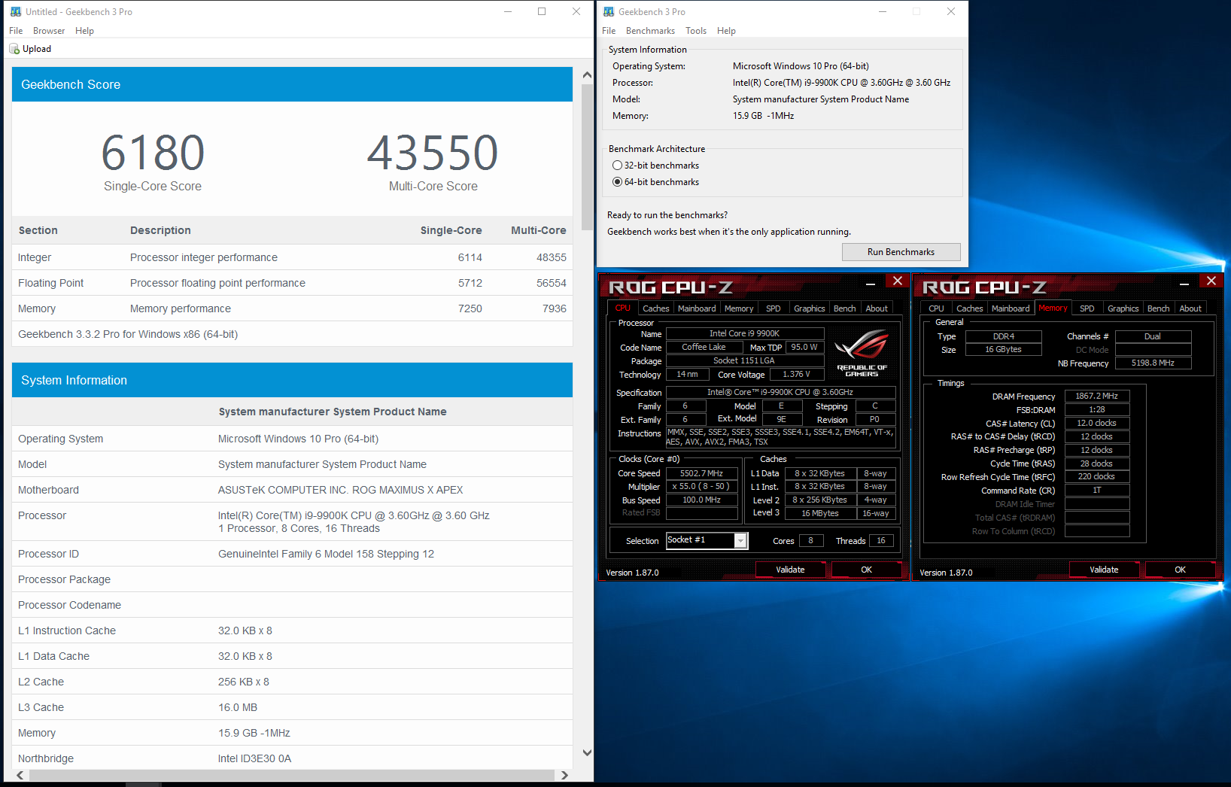Viewport: 1231px width, 787px height.
Task: Switch to Graphics tab in left CPU-Z
Action: tap(810, 308)
